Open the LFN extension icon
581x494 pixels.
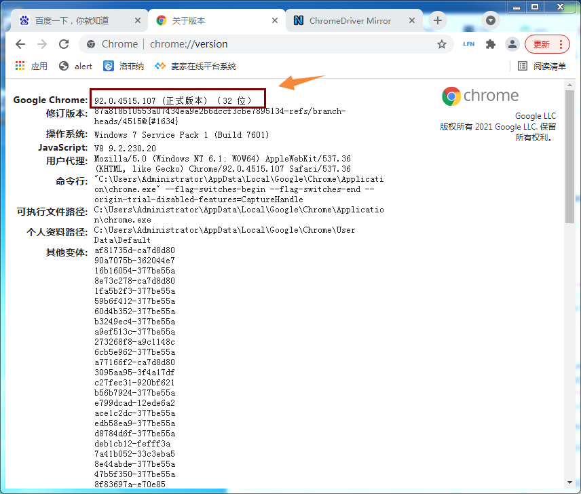point(469,44)
